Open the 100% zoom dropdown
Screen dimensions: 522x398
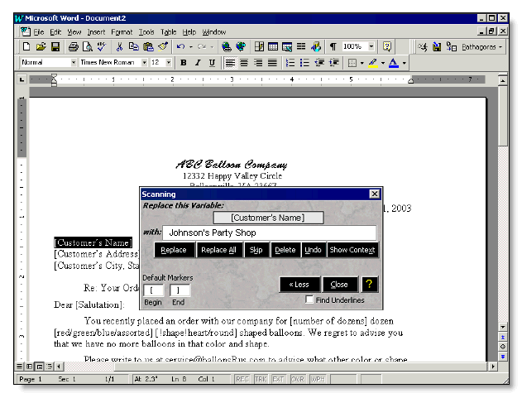[372, 47]
